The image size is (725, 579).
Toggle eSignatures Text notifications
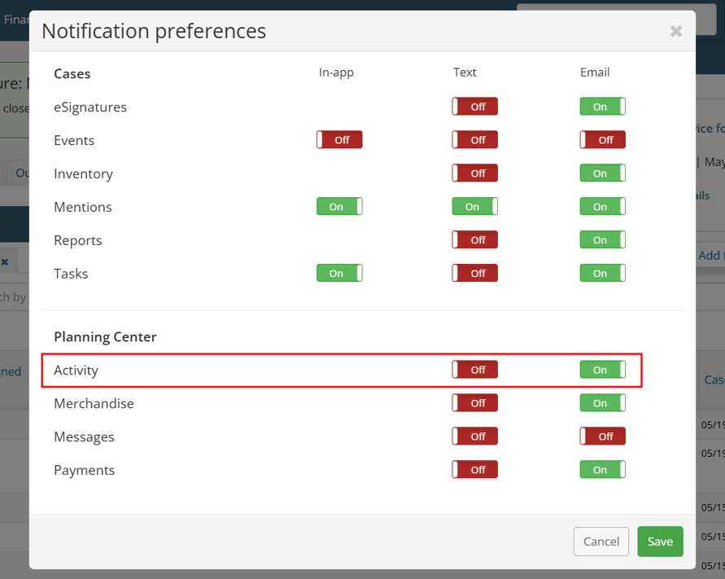[474, 107]
